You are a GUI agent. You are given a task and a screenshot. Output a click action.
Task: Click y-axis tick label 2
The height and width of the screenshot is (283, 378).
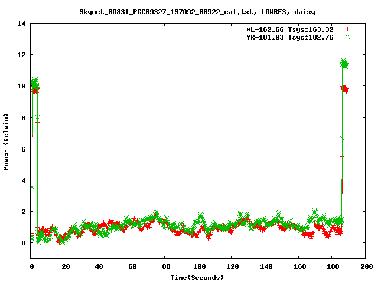[x=24, y=212]
